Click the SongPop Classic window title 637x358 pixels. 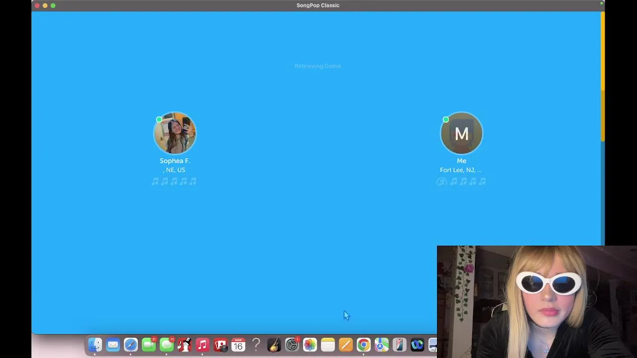click(x=318, y=5)
